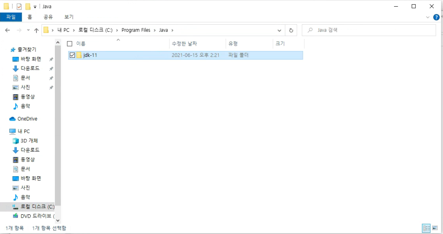Select 로컬 디스크 (C:) in navigation pane
Image resolution: width=443 pixels, height=234 pixels.
[x=37, y=207]
